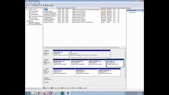Select Shared Folders in the tree

[x=35, y=15]
